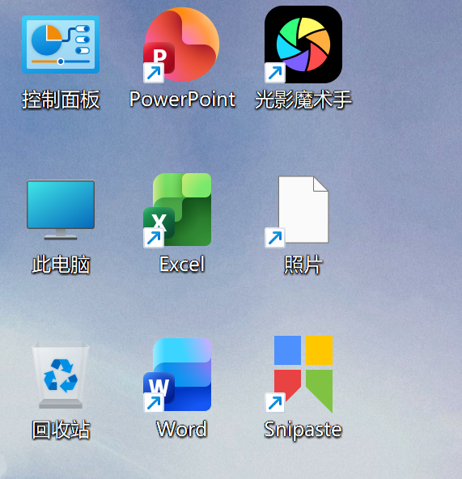Open the 光影魔术手 shortcut icon
This screenshot has height=479, width=462.
(x=303, y=45)
